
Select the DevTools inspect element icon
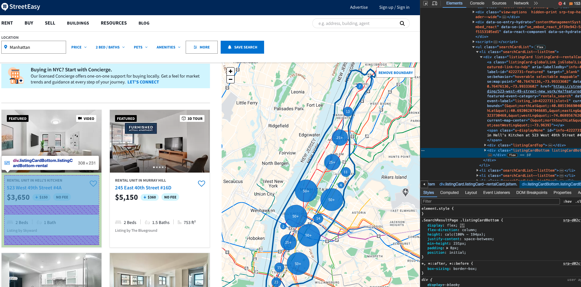[x=425, y=3]
